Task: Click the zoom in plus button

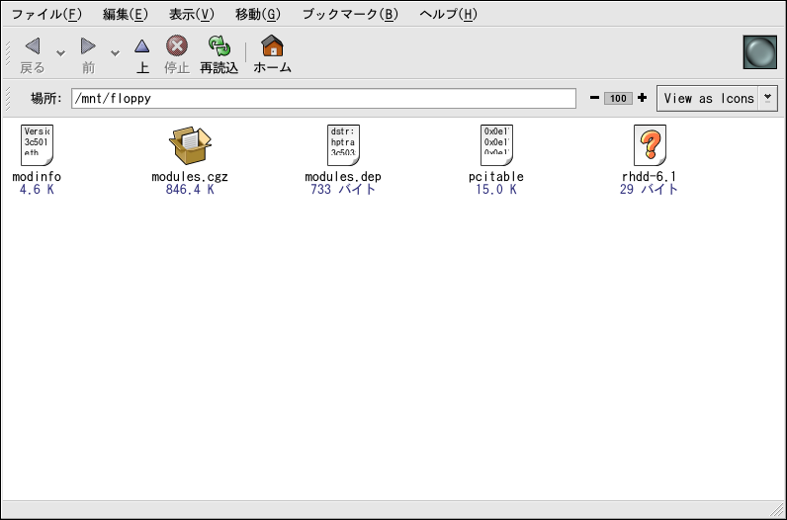Action: [643, 98]
